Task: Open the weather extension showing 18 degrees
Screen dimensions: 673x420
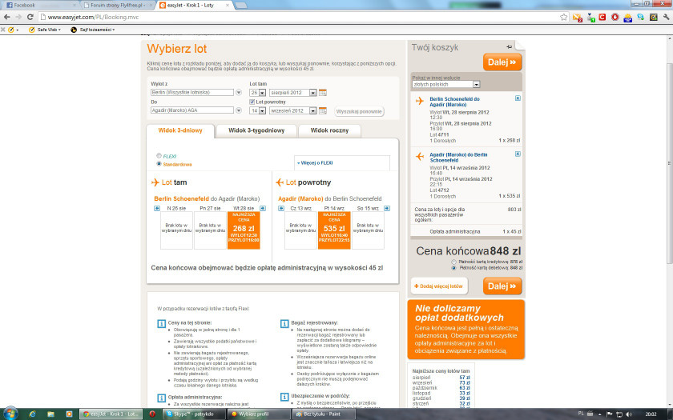Action: click(627, 18)
